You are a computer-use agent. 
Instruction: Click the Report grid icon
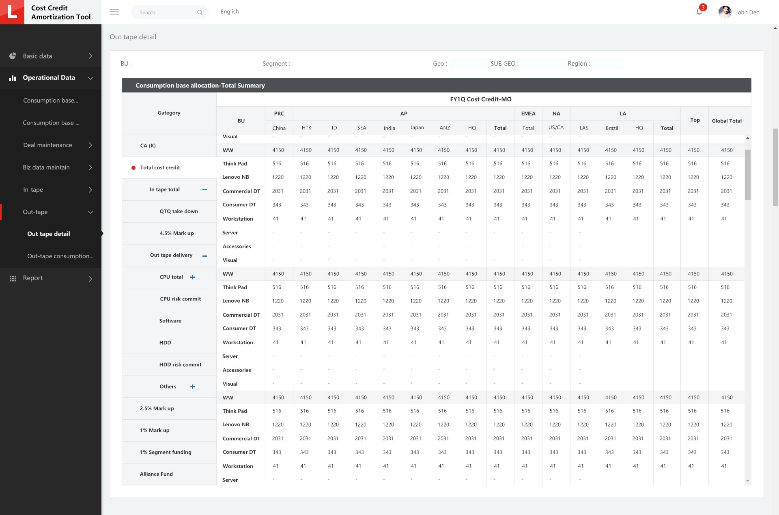point(13,279)
